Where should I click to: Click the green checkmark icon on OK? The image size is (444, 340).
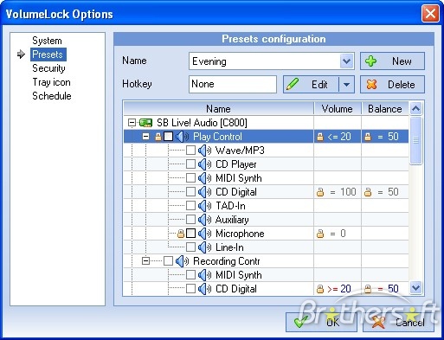[x=301, y=321]
